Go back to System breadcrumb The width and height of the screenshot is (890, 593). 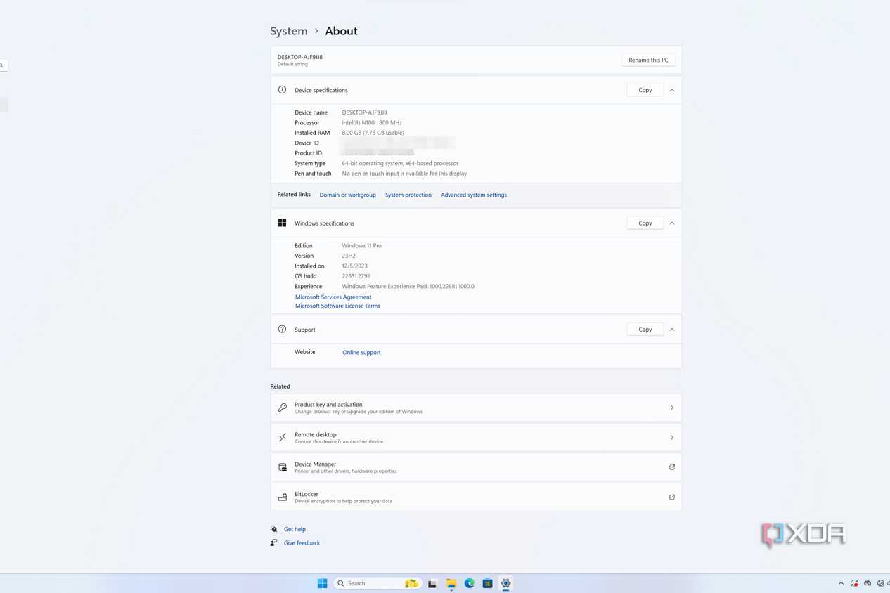(x=289, y=31)
